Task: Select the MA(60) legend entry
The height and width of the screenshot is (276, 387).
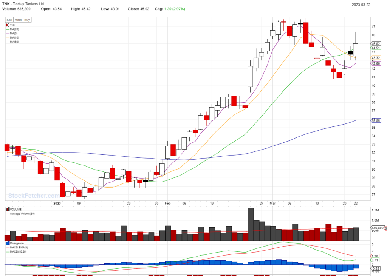Action: 12,42
